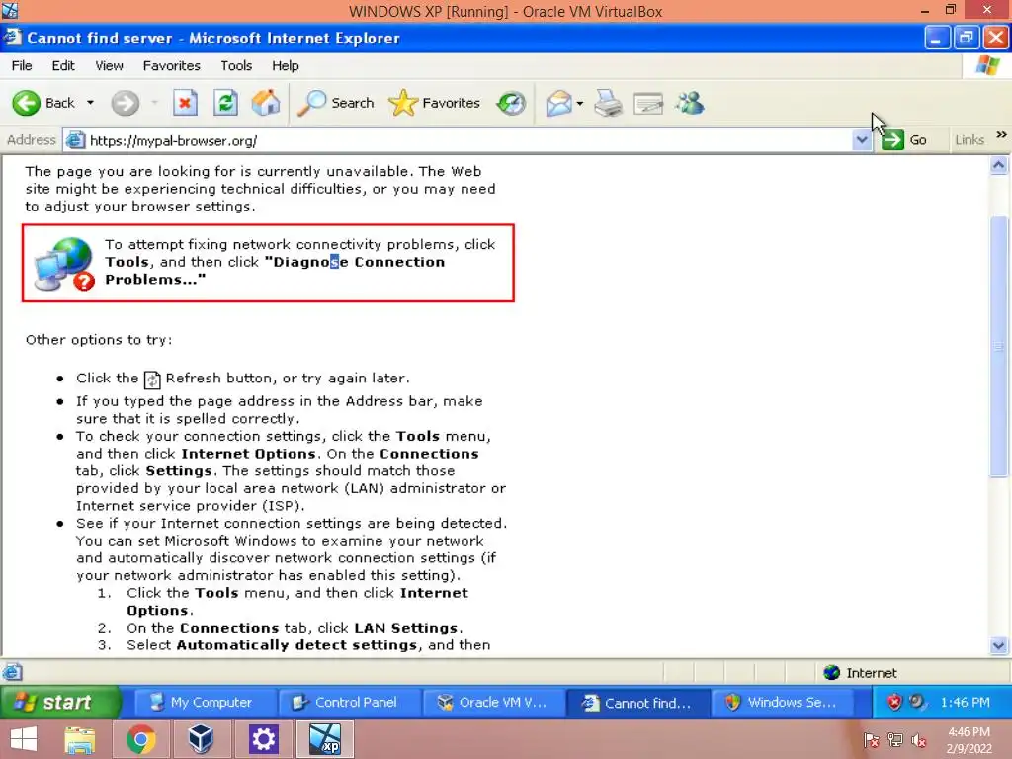
Task: Switch to My Computer taskbar button
Action: pos(204,703)
